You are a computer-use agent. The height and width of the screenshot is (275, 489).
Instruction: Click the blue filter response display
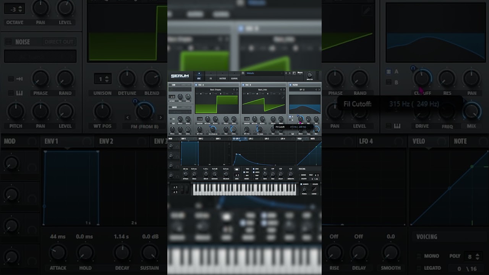coord(305,104)
